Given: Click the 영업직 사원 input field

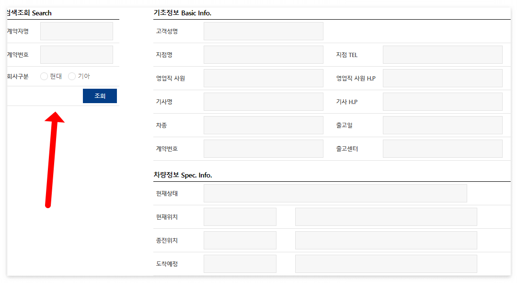Looking at the screenshot, I should (x=263, y=78).
